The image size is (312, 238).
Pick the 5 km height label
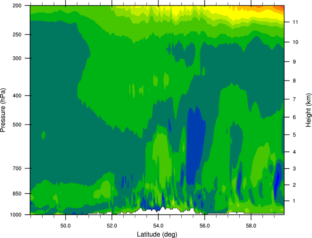coord(294,135)
